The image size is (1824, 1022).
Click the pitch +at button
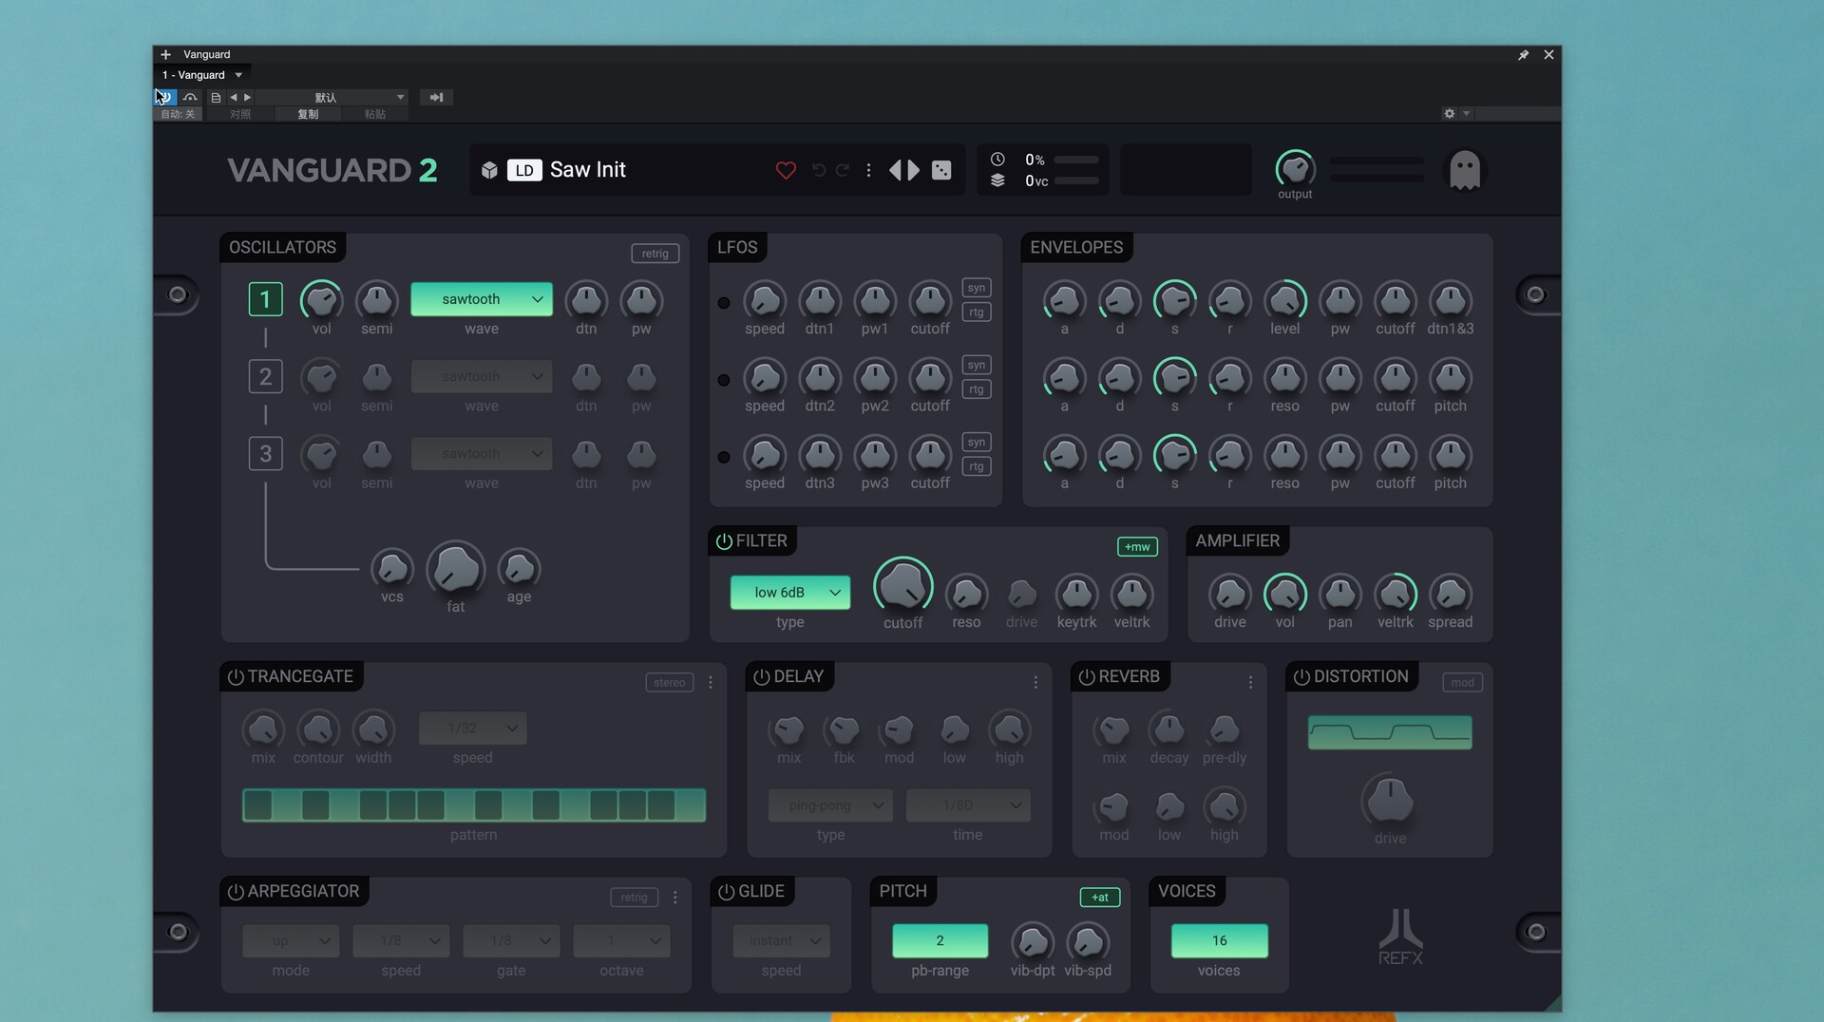[1100, 898]
